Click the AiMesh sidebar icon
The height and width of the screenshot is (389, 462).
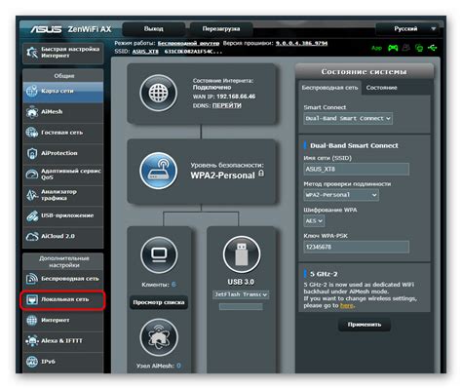point(32,112)
